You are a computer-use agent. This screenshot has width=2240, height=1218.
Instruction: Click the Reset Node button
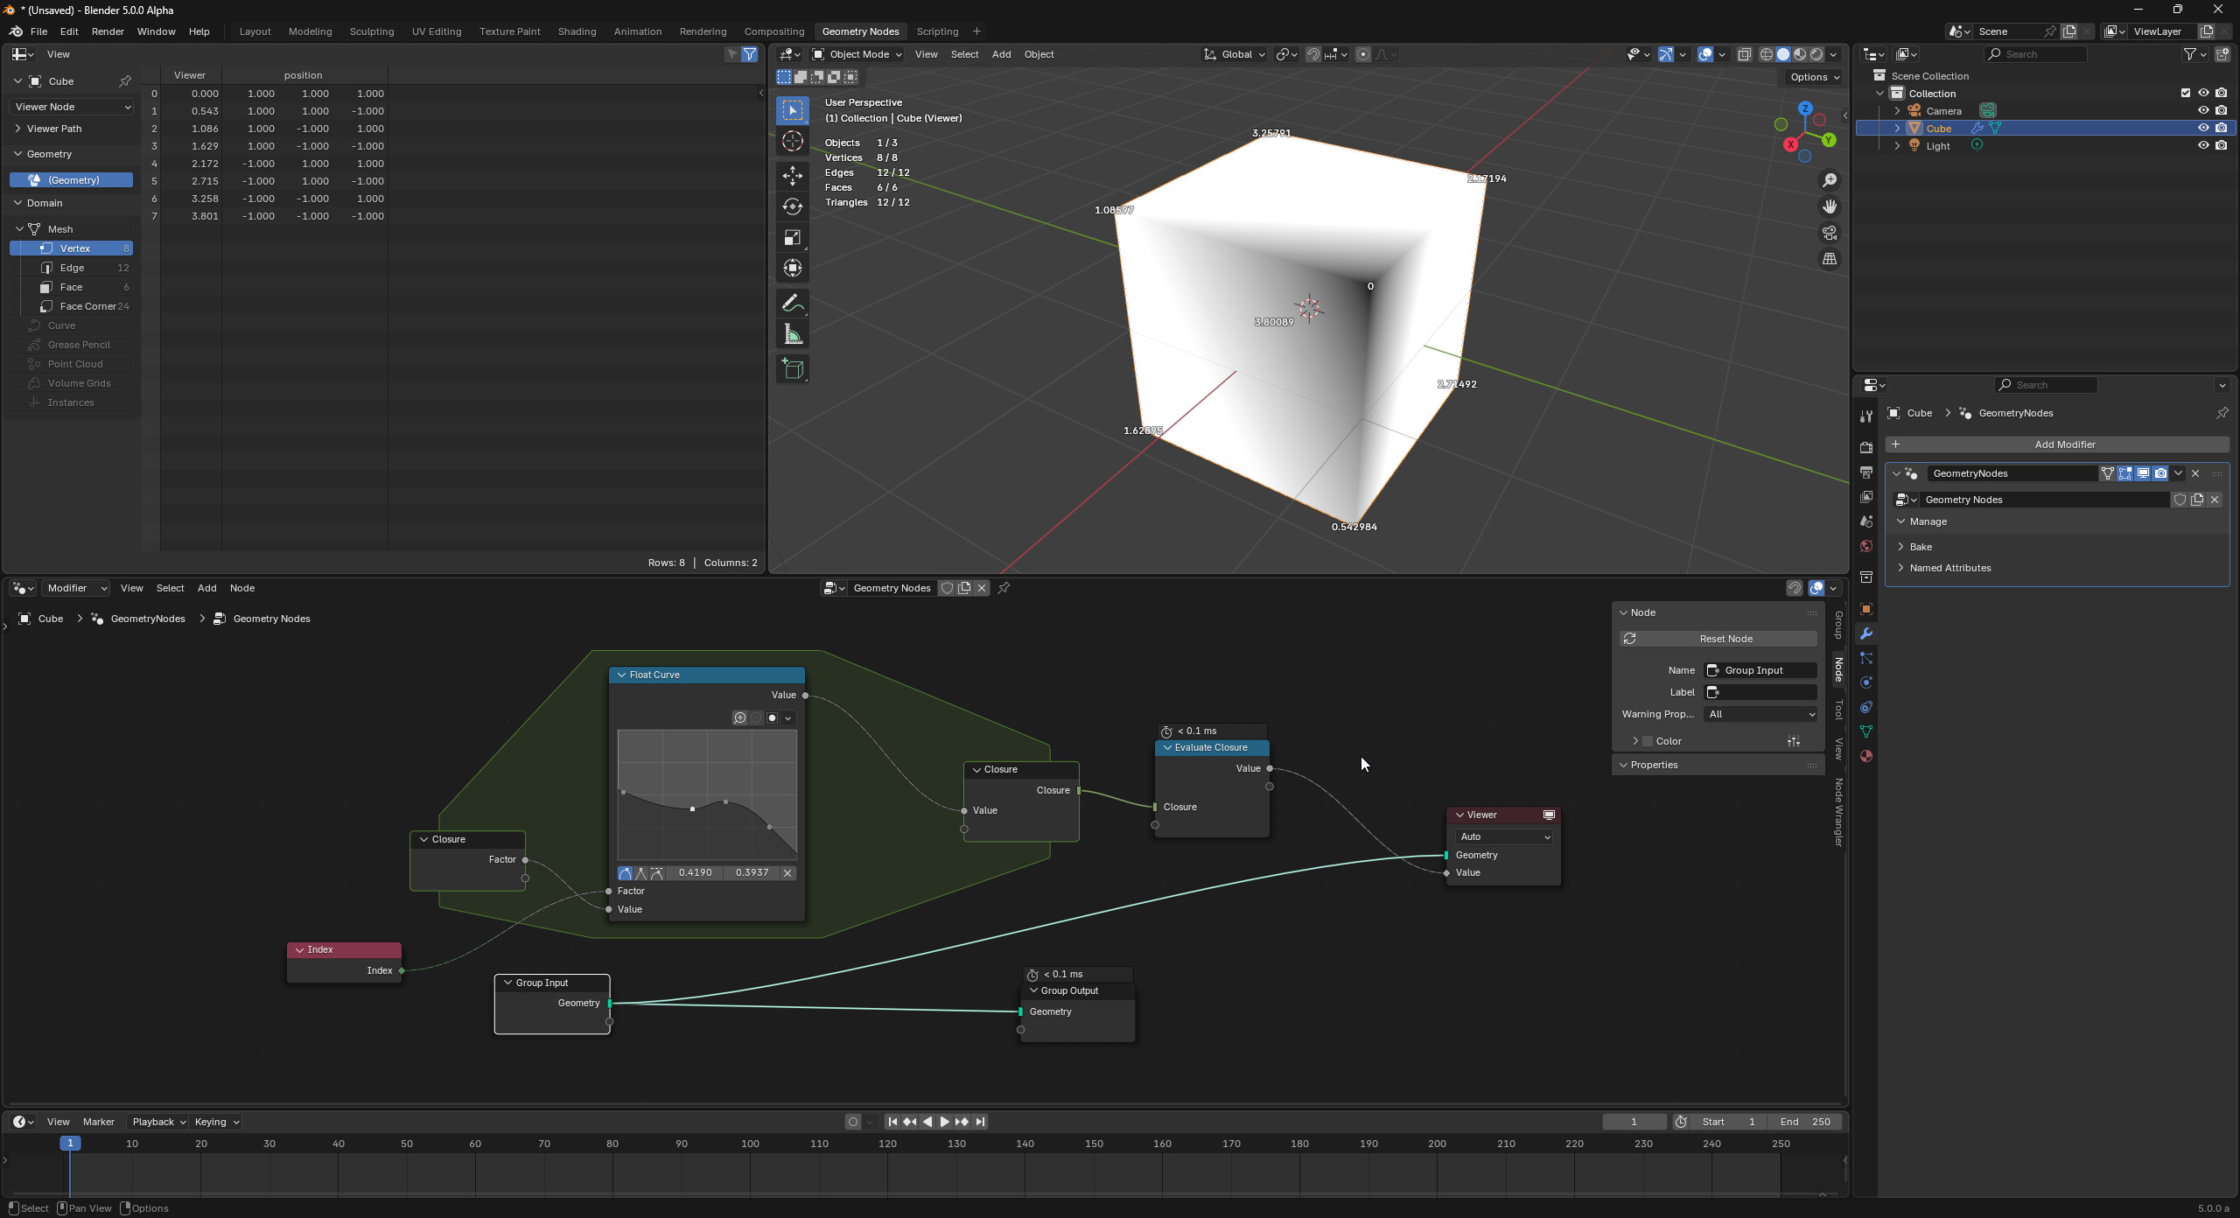coord(1718,639)
